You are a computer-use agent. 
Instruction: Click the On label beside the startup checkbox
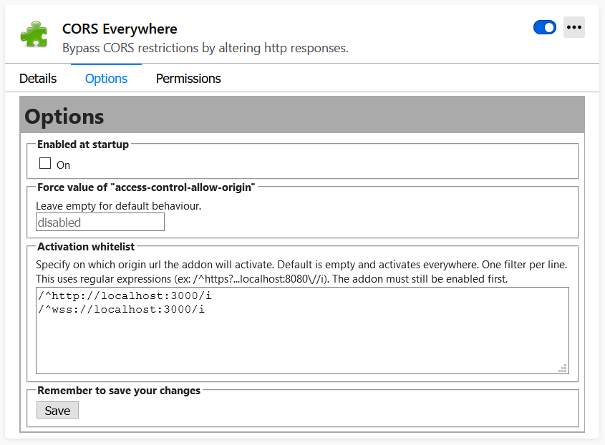point(63,165)
